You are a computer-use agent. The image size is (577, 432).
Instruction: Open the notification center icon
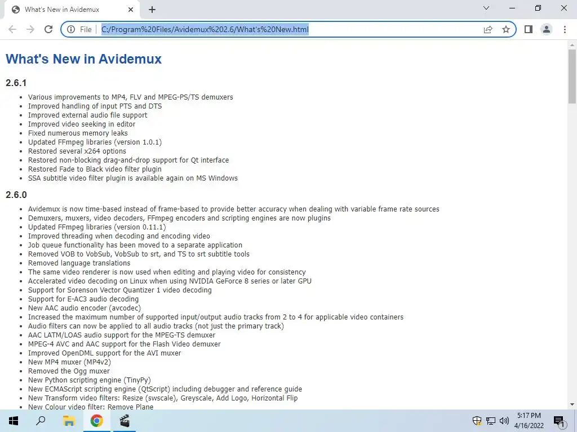(x=560, y=421)
